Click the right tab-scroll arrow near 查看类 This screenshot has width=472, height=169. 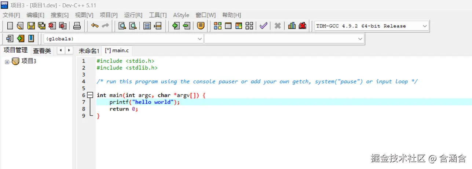[69, 50]
